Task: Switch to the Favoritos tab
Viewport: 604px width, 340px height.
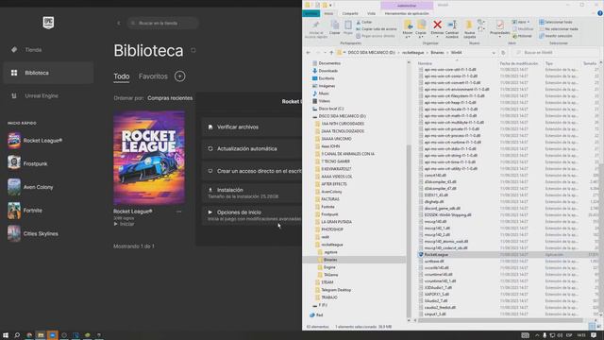Action: (x=153, y=76)
